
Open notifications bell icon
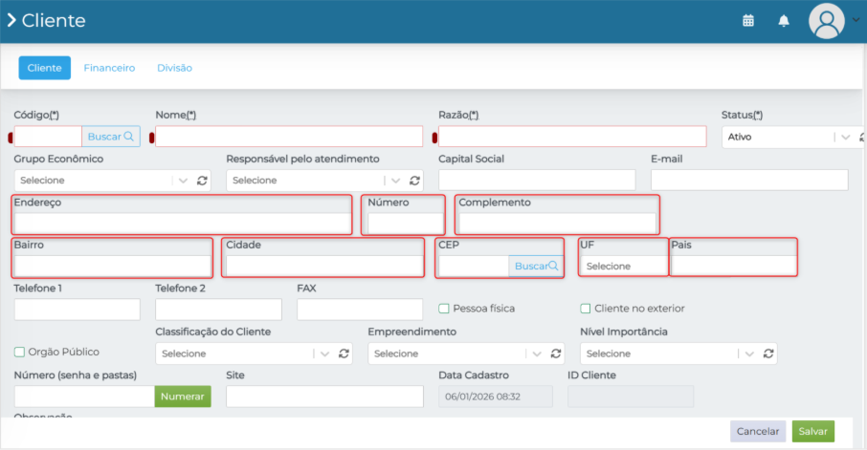tap(784, 20)
